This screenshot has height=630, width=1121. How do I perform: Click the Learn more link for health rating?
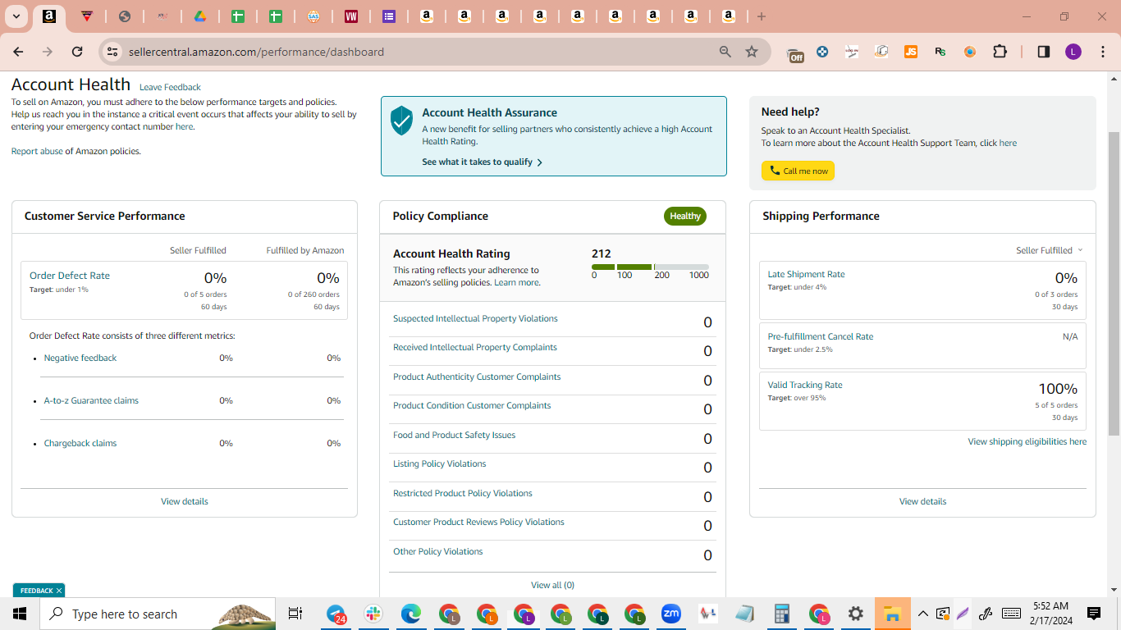517,282
